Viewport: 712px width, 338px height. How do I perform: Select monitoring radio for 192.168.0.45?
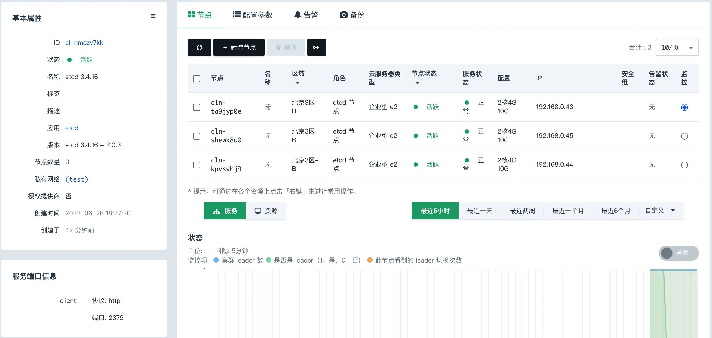click(x=684, y=136)
